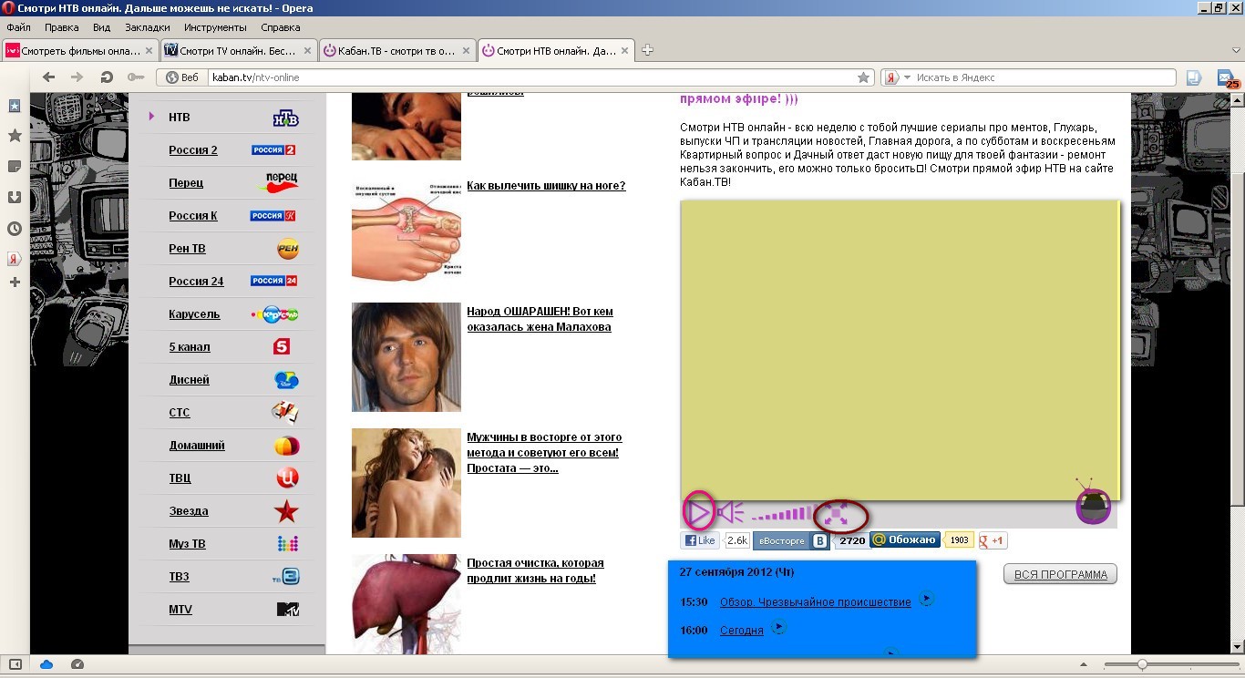1245x678 pixels.
Task: Click the Россия К logo icon
Action: pyautogui.click(x=273, y=216)
